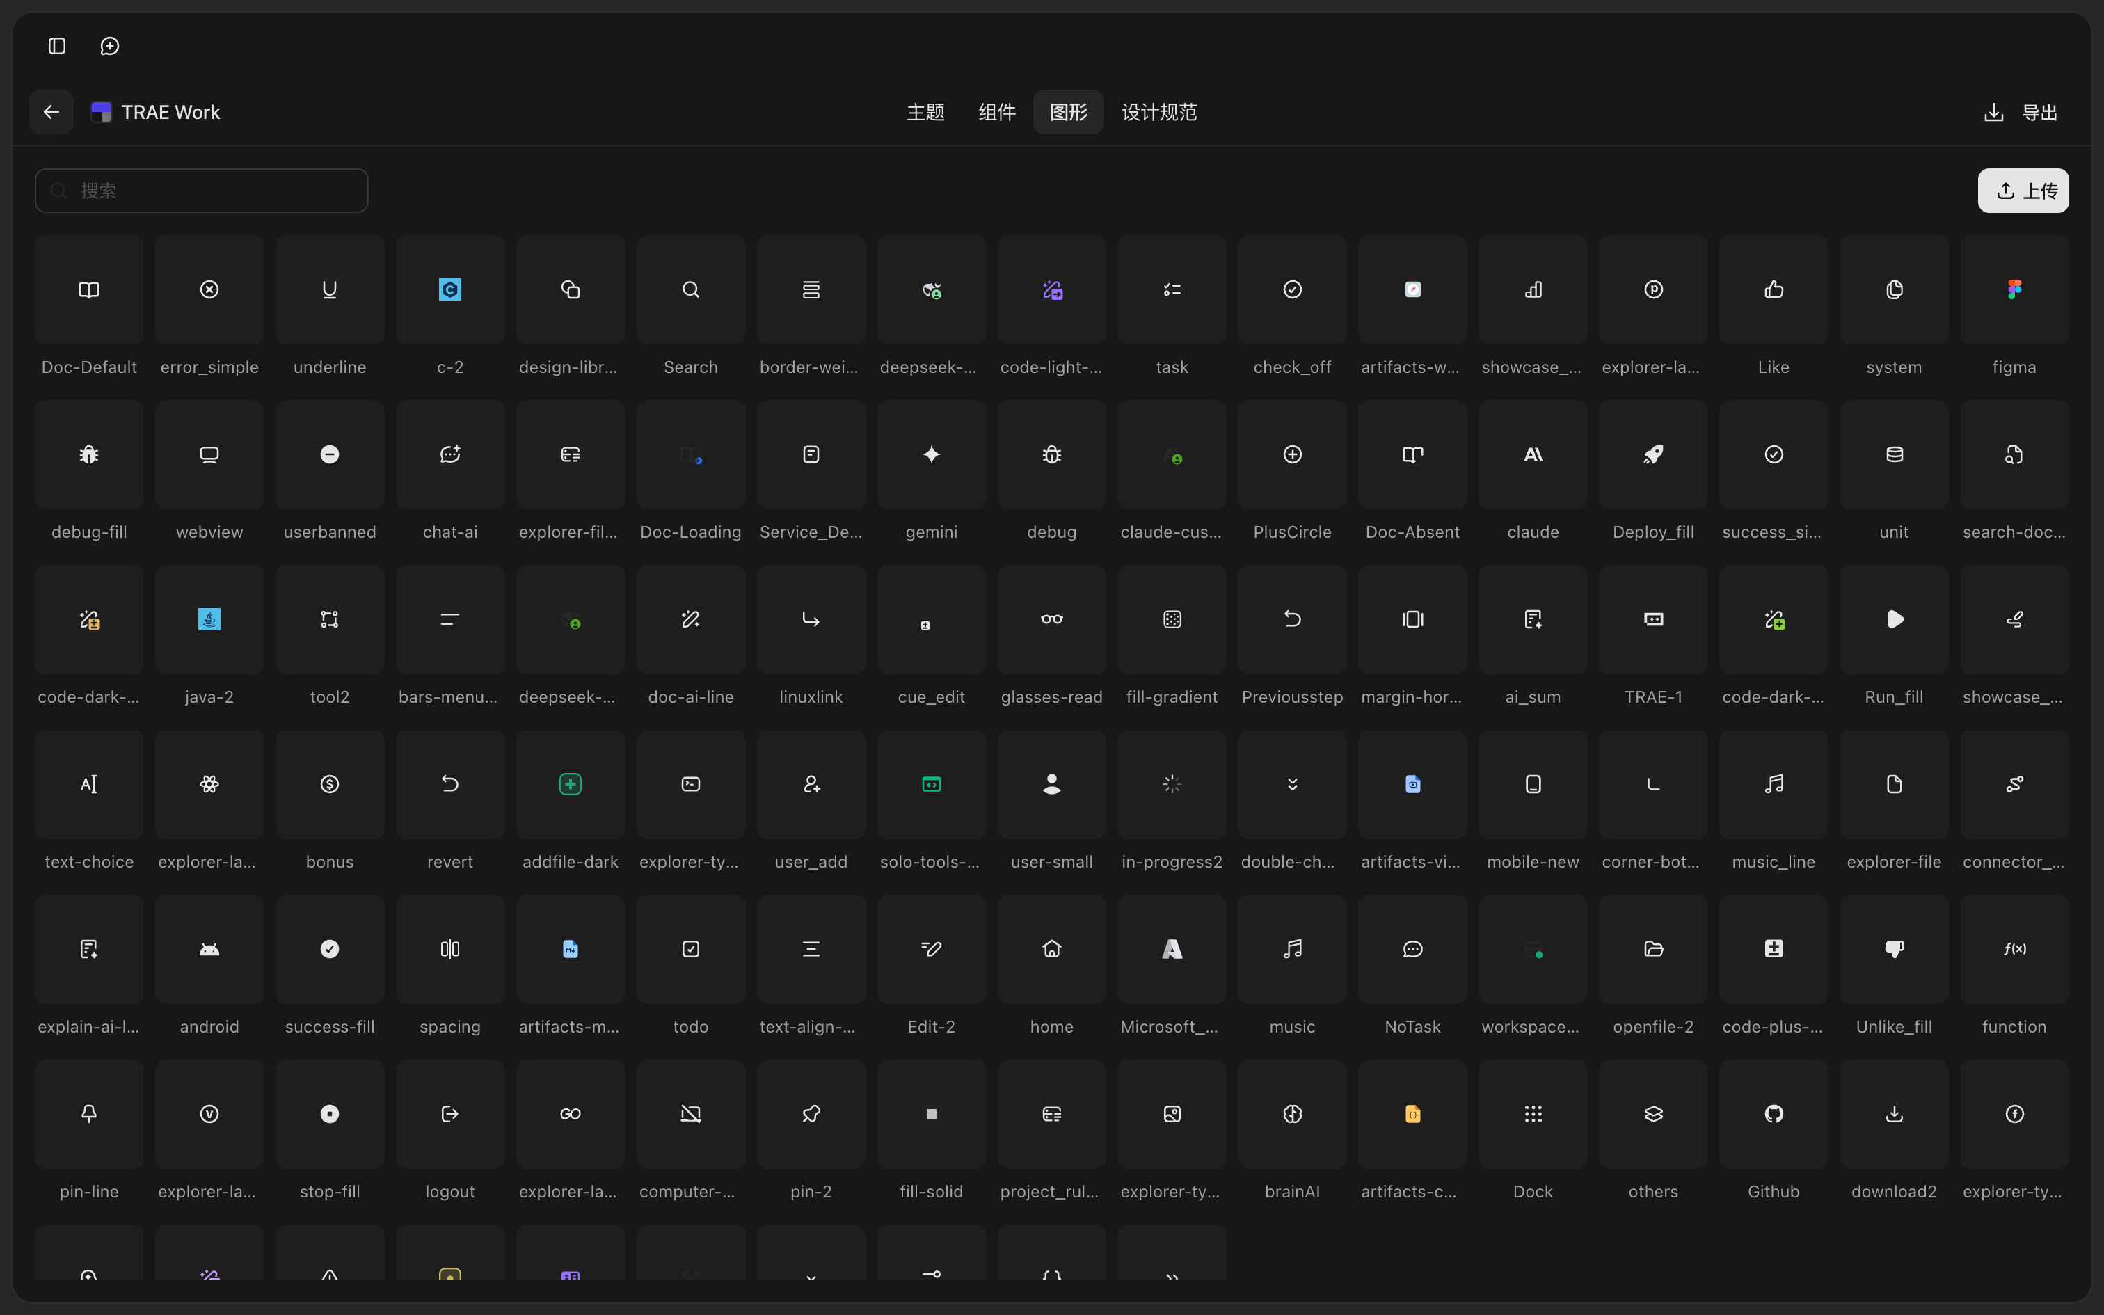Choose the explorer-file icon tile

[1895, 785]
